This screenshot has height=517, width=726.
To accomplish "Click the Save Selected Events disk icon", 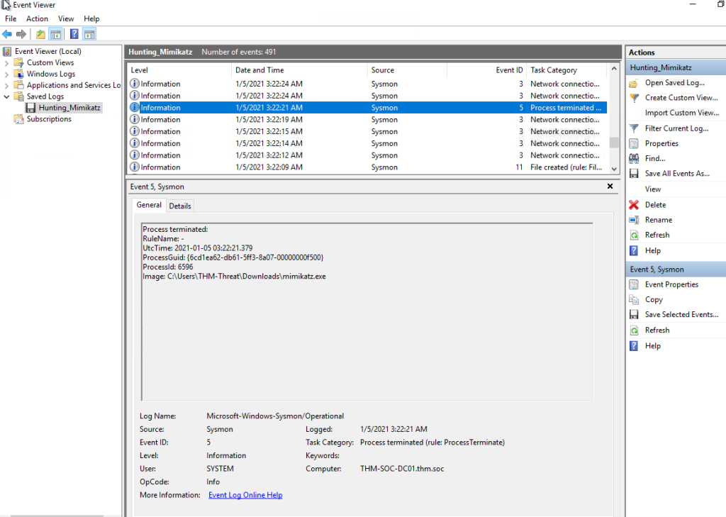I will [634, 315].
